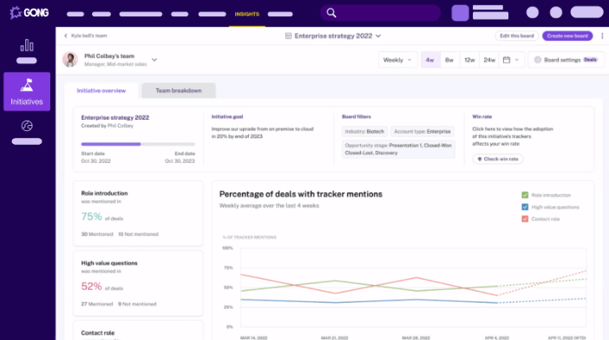This screenshot has width=609, height=340.
Task: Expand the Enterprise strategy 2022 dropdown
Action: click(378, 36)
